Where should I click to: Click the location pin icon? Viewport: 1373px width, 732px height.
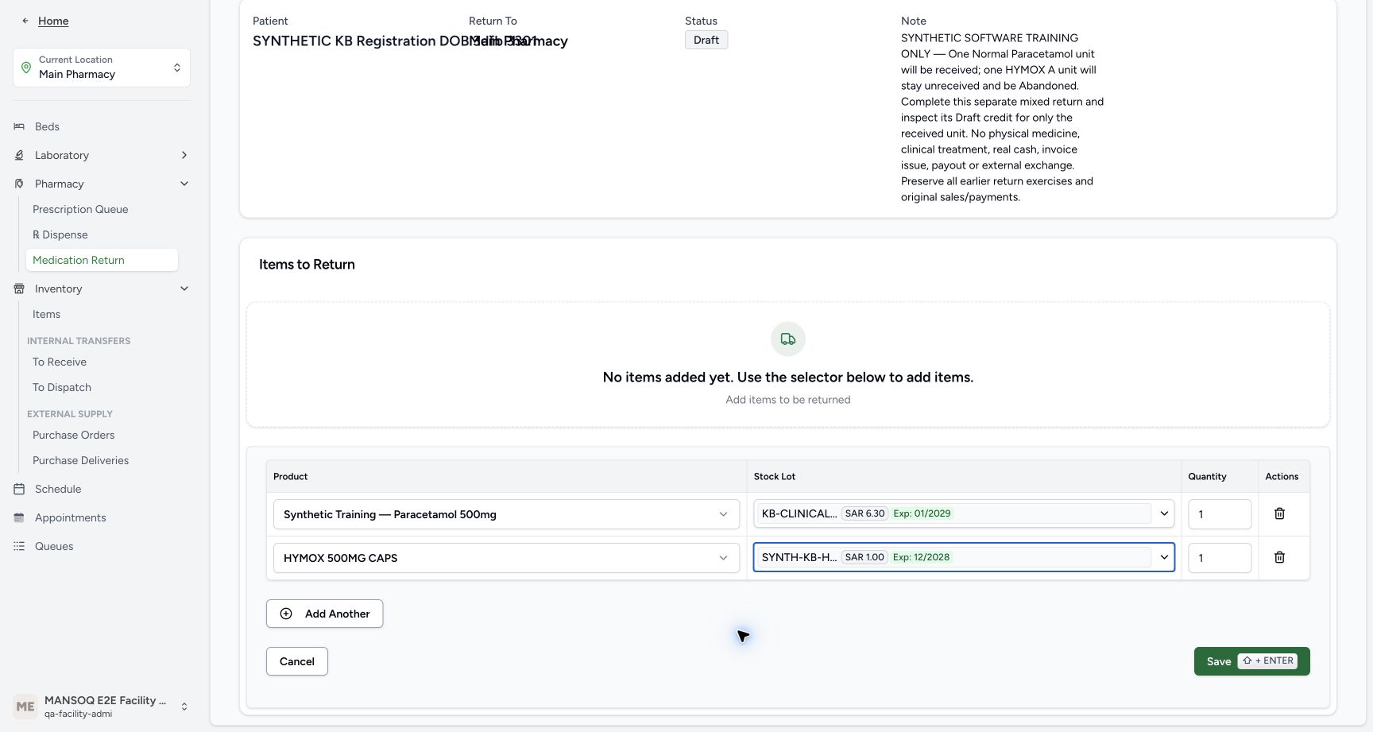click(x=26, y=68)
